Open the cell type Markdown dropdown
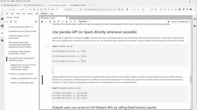Image resolution: width=197 pixels, height=110 pixels. tap(84, 22)
